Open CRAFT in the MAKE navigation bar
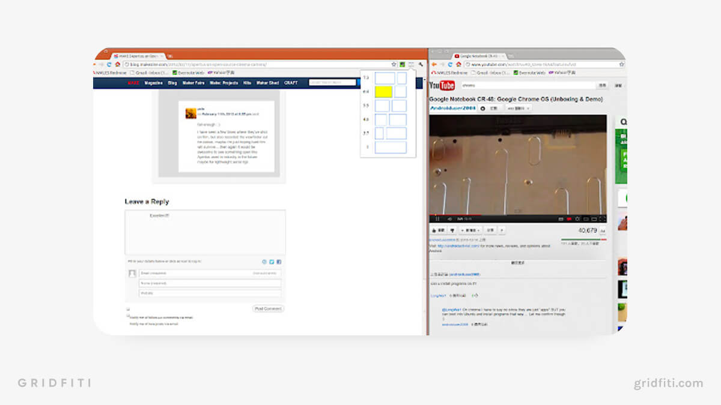Screen dimensions: 721x405 [291, 83]
